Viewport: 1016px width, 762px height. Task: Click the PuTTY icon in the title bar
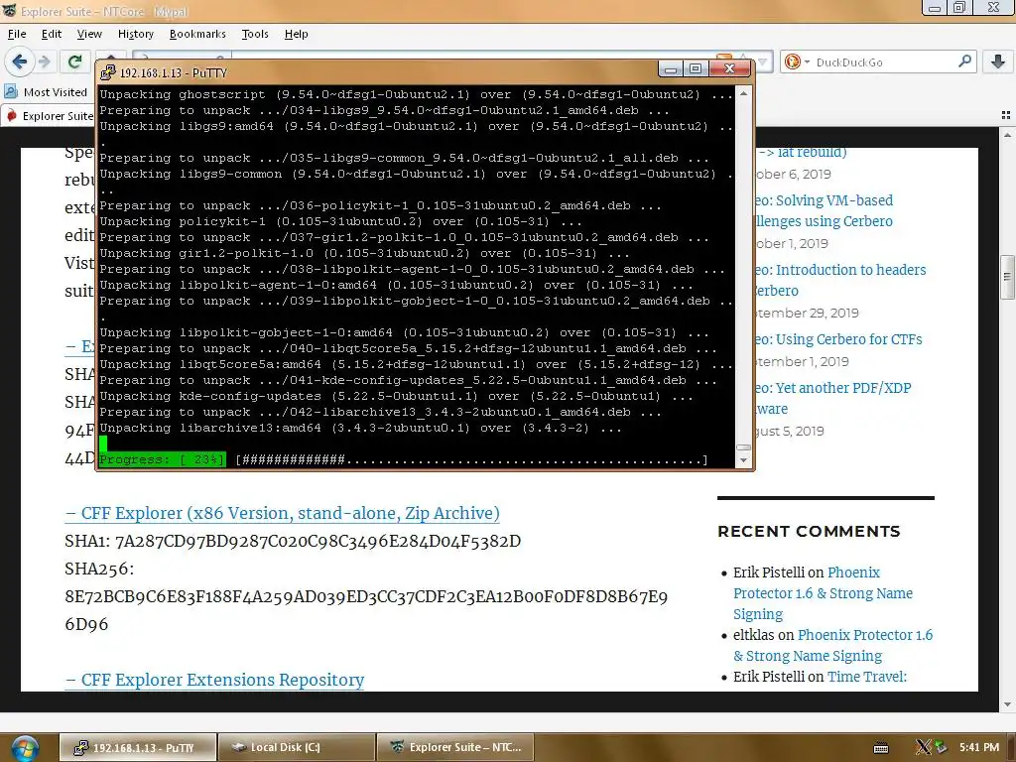(107, 71)
